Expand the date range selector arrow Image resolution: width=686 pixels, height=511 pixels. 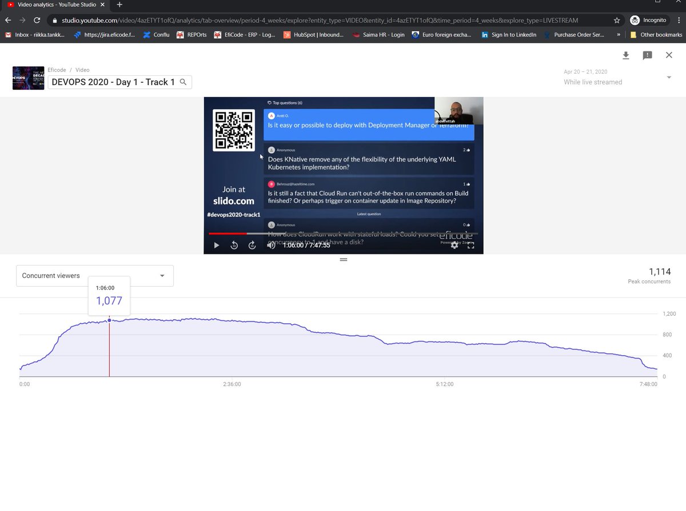tap(669, 77)
